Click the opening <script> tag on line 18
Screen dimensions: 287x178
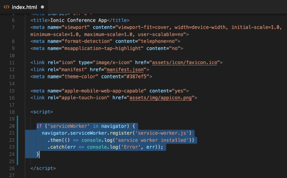[x=42, y=112]
